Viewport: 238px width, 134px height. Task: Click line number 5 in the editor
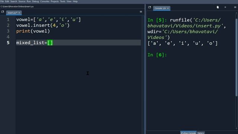click(8, 43)
